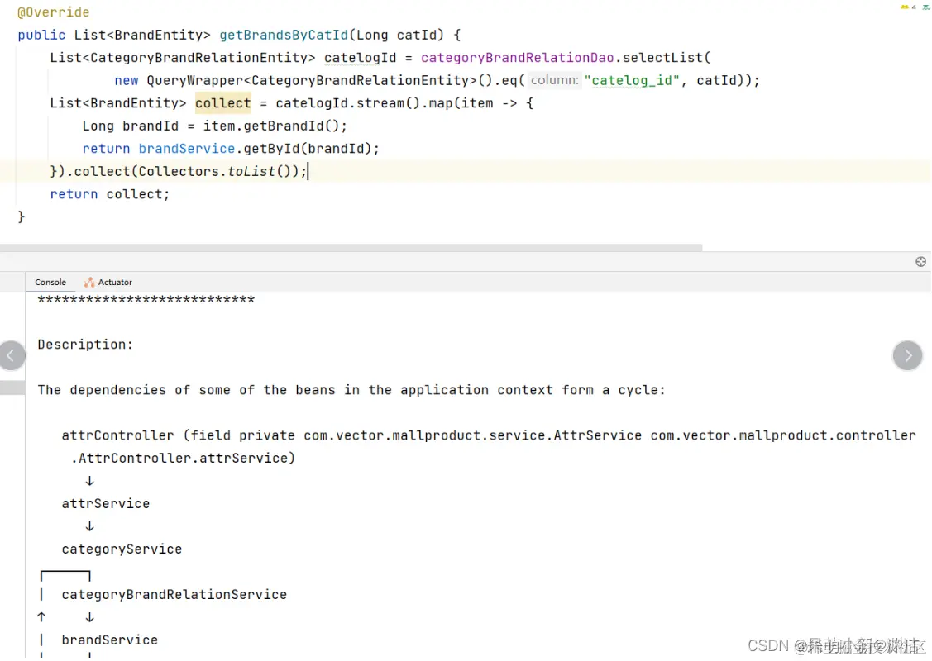Click the horizontal scrollbar under the code editor
This screenshot has width=932, height=661.
coord(351,247)
